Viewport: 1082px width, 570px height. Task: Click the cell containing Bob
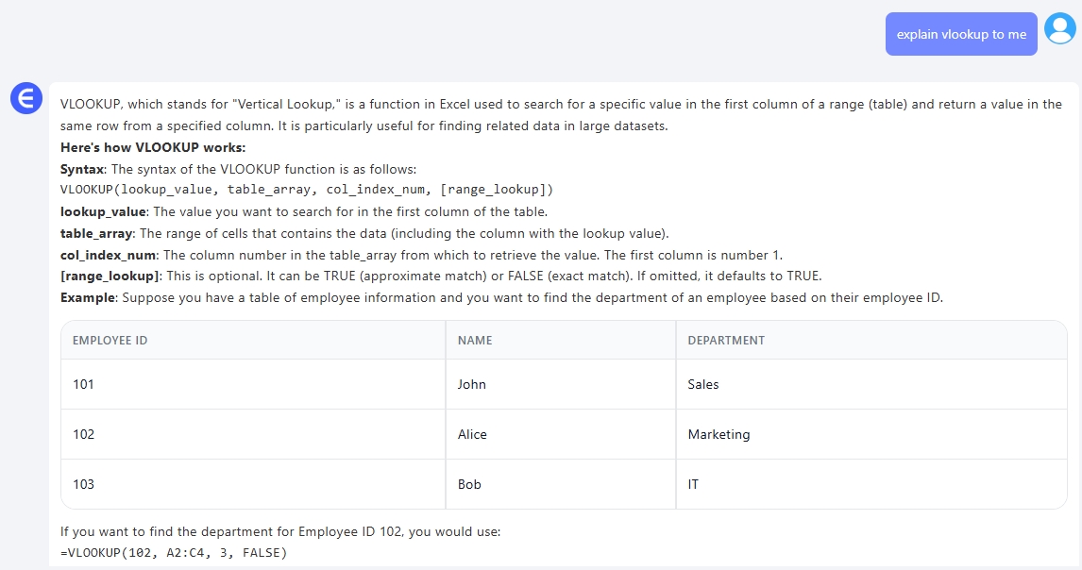470,484
